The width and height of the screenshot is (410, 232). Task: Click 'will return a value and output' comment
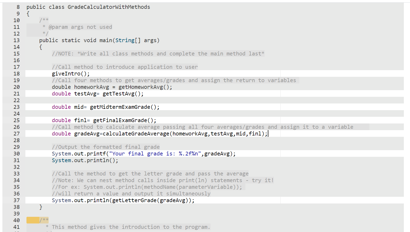click(x=131, y=194)
